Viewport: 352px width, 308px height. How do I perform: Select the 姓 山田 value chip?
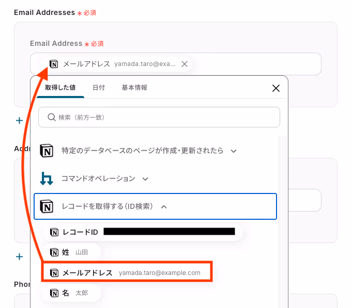(72, 252)
